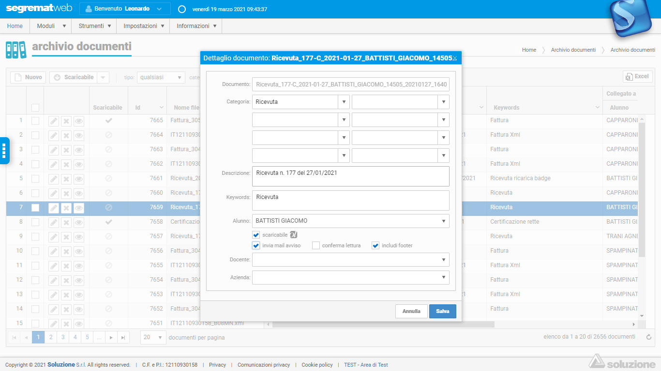Check the row 7 selection checkbox

click(x=35, y=207)
